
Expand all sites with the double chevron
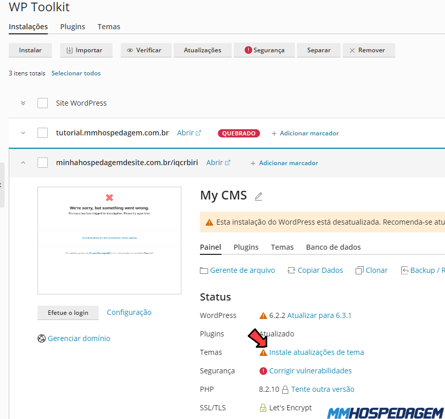[23, 103]
